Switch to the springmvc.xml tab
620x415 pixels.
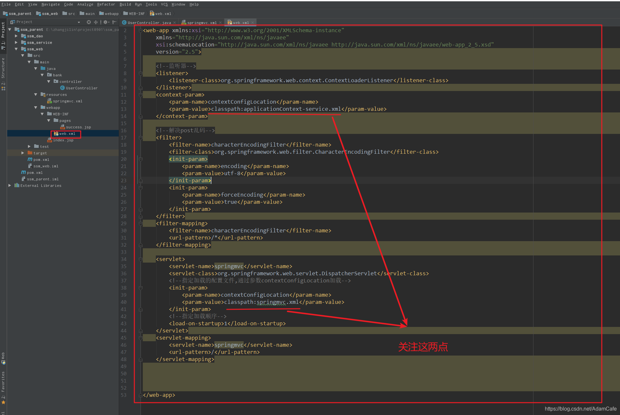click(x=202, y=22)
